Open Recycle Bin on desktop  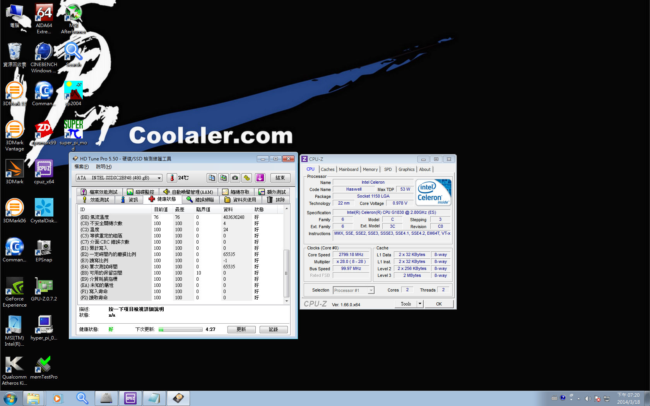click(x=15, y=55)
